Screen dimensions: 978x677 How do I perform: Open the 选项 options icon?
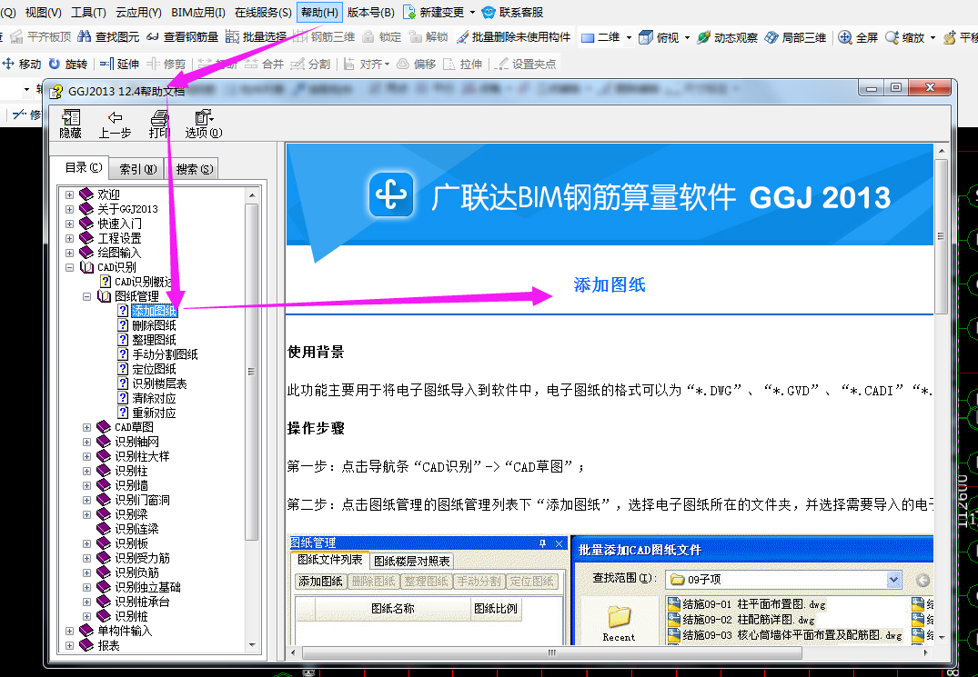[x=204, y=117]
